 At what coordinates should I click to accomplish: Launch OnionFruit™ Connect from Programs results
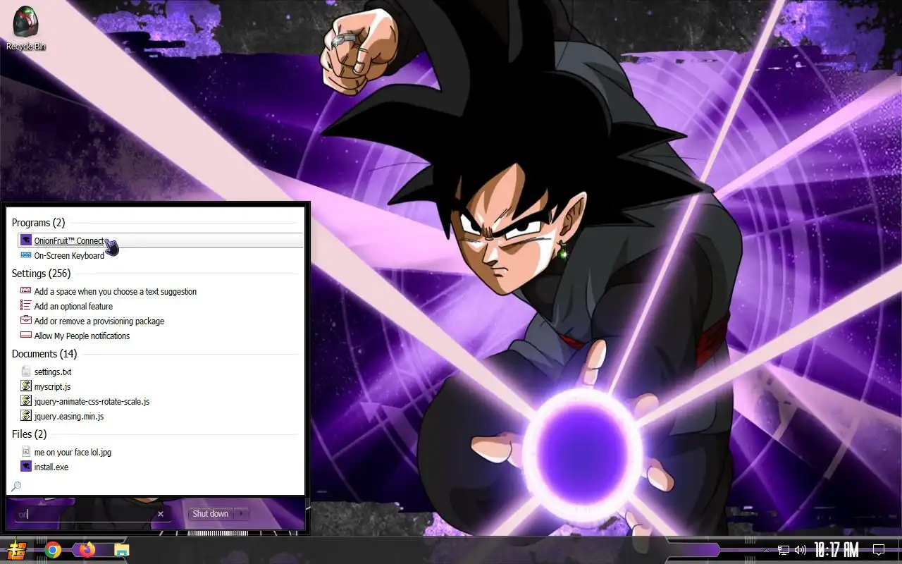(x=161, y=240)
